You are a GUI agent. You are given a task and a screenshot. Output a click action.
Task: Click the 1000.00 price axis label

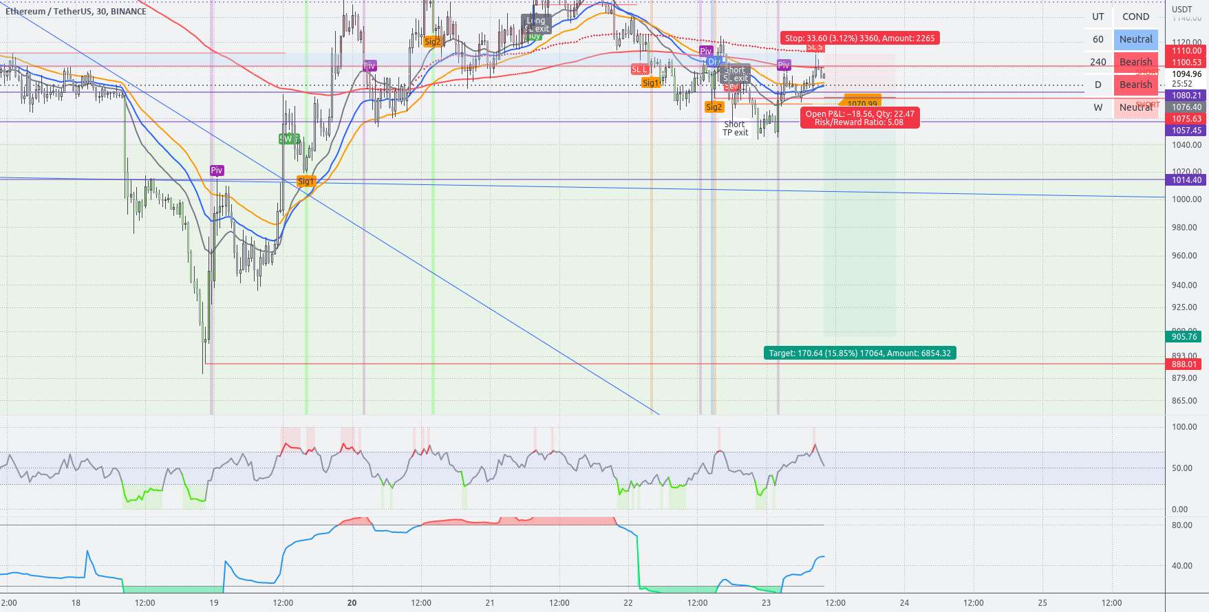click(x=1187, y=199)
